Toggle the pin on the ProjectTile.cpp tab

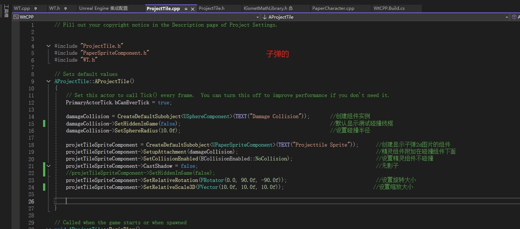186,9
